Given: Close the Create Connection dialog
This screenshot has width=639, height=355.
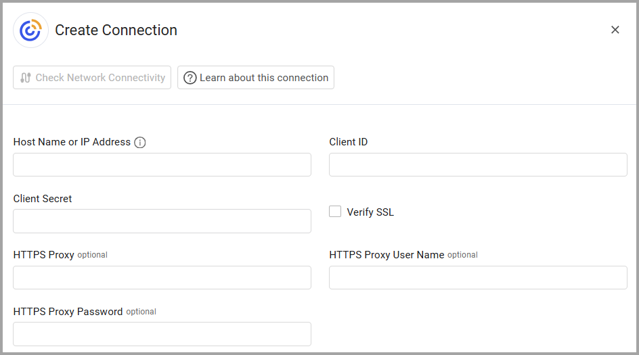Looking at the screenshot, I should click(615, 30).
